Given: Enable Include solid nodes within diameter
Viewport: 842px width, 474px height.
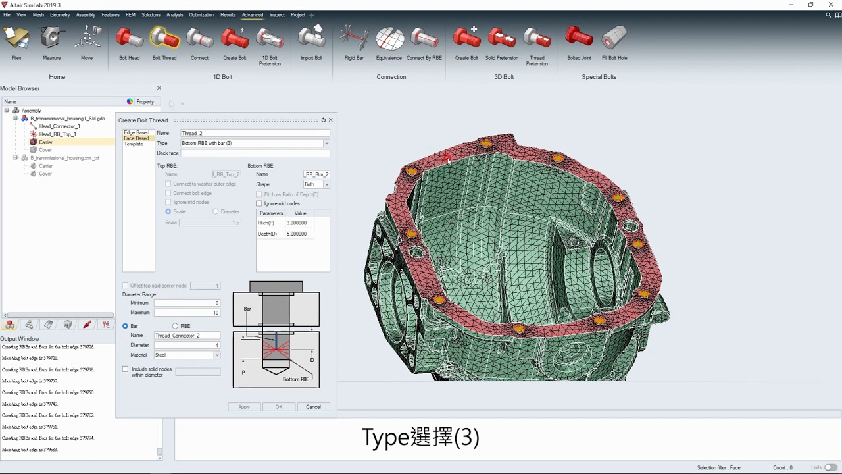Looking at the screenshot, I should click(126, 369).
